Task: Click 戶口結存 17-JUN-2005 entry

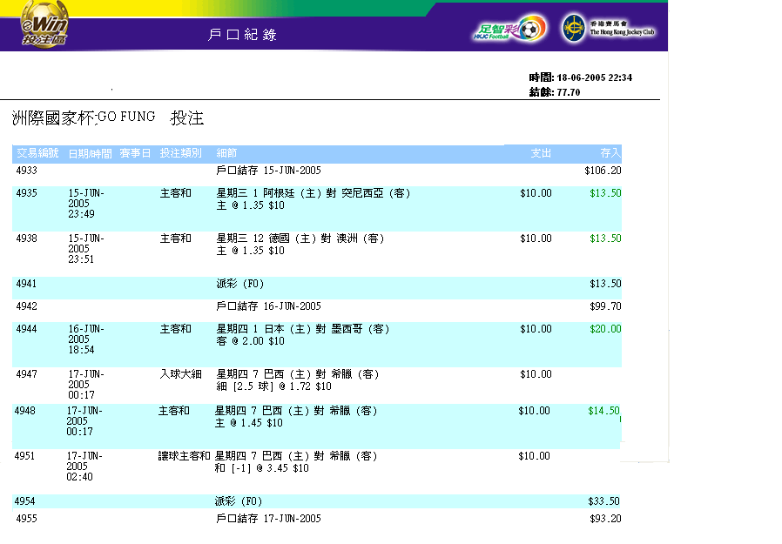Action: tap(268, 519)
